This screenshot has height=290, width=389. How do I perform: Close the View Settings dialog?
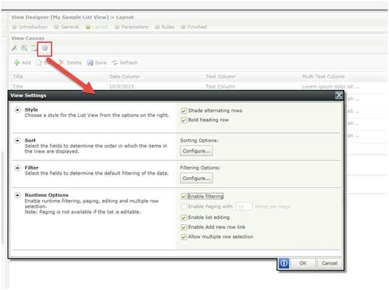click(339, 96)
